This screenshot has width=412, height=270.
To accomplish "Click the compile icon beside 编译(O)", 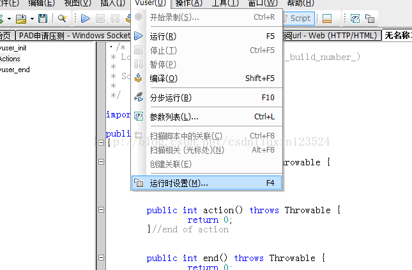I will [x=139, y=78].
